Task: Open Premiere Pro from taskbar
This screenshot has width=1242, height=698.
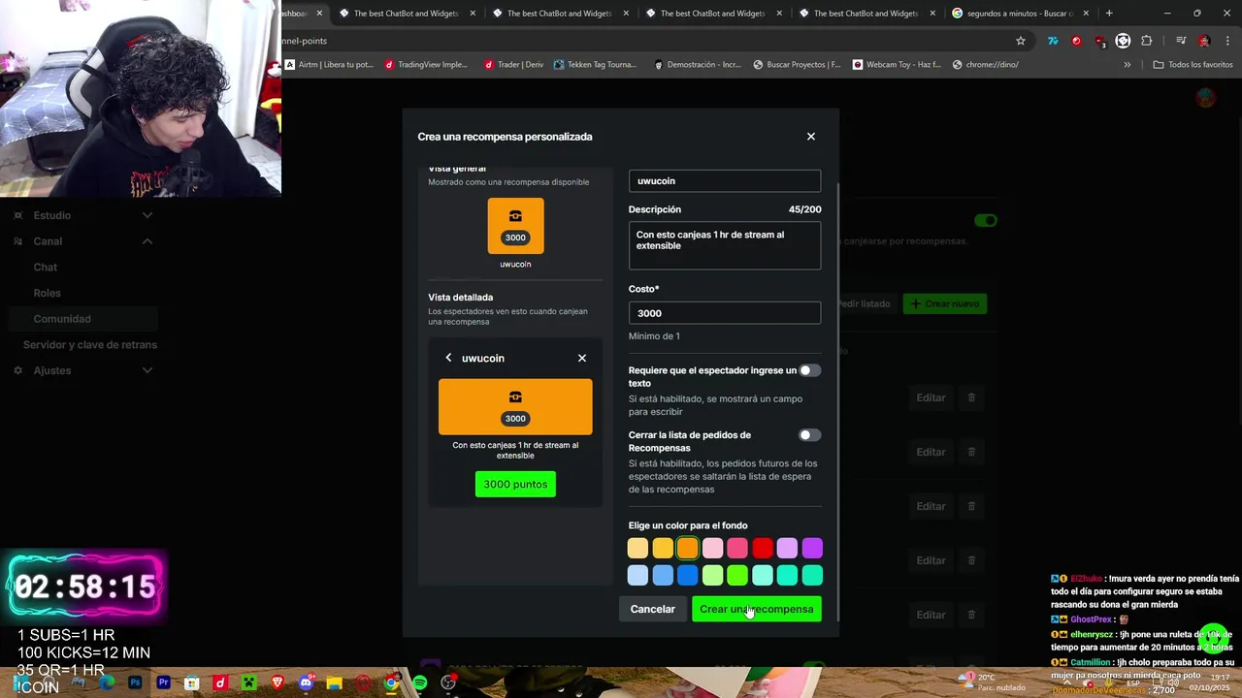Action: [x=163, y=683]
